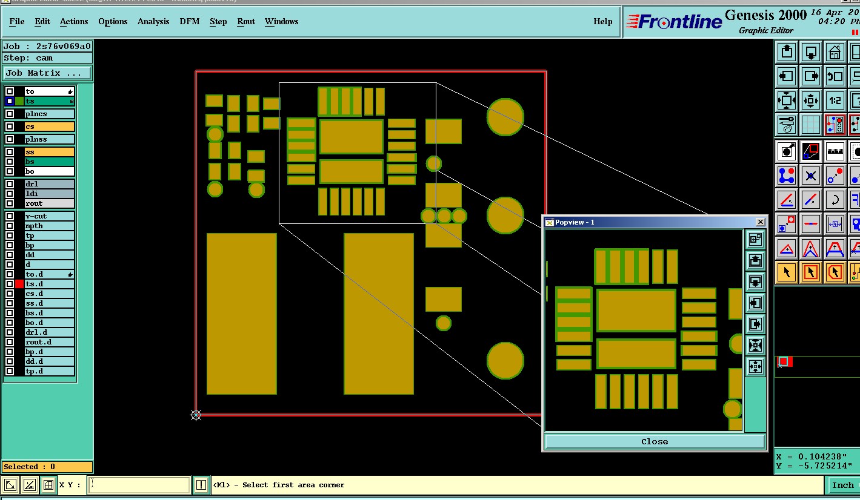860x500 pixels.
Task: Toggle the checkbox for layer ss
Action: pyautogui.click(x=10, y=152)
